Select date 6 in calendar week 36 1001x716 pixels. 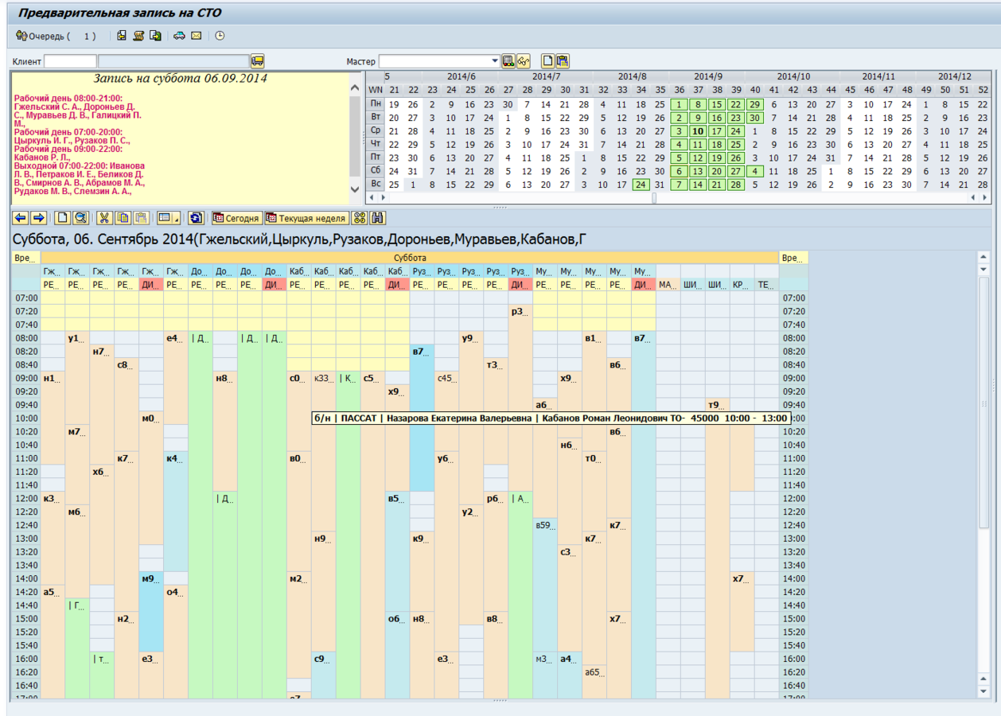[679, 171]
